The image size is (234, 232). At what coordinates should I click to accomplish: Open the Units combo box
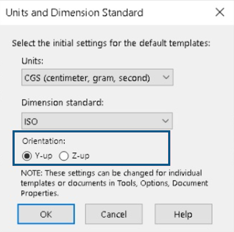click(x=97, y=77)
